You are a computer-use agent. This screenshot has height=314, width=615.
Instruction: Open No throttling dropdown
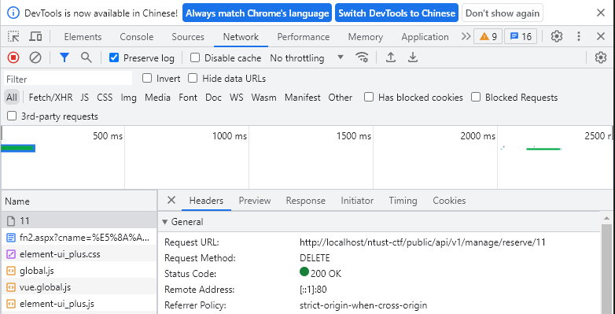(307, 58)
